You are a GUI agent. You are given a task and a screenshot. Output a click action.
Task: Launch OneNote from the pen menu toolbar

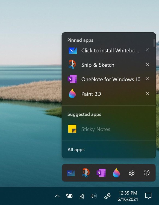(101, 173)
